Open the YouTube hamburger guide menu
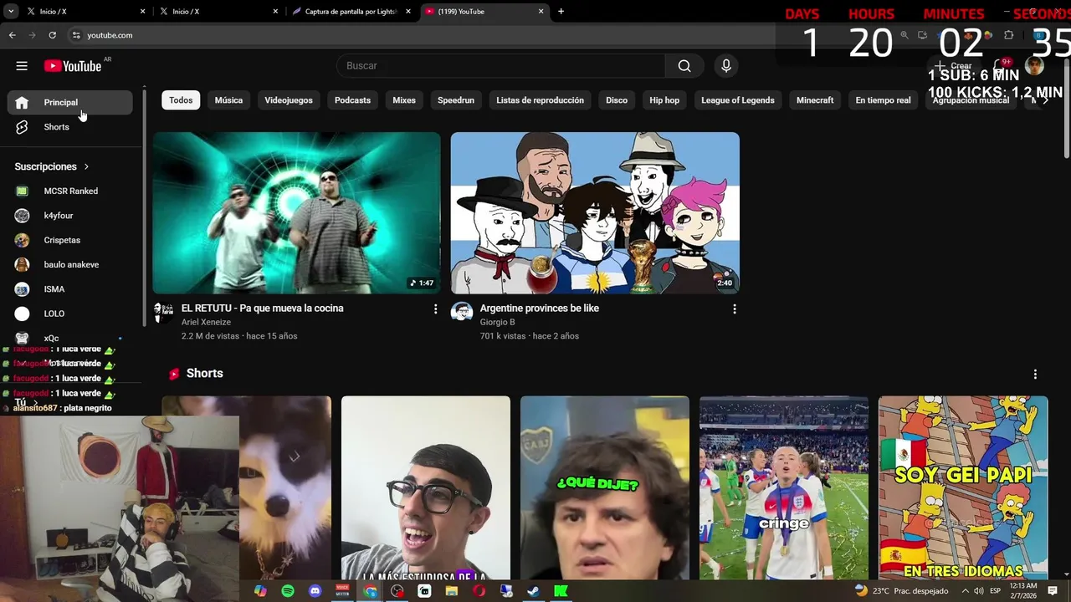Viewport: 1071px width, 602px height. (22, 66)
